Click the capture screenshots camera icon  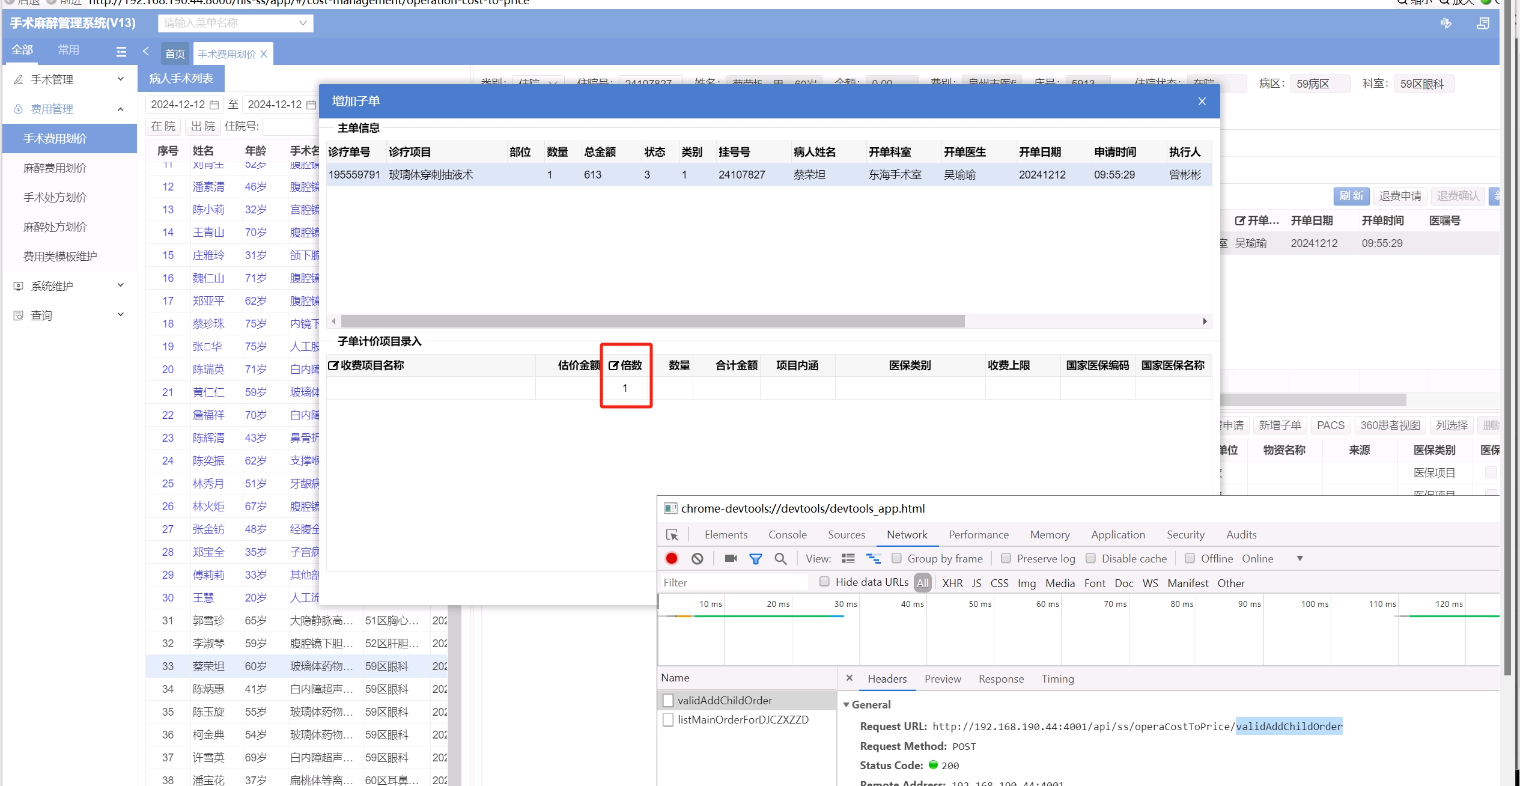tap(731, 558)
